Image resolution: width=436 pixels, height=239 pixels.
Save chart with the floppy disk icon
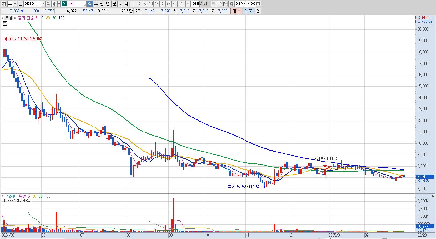coord(225,4)
